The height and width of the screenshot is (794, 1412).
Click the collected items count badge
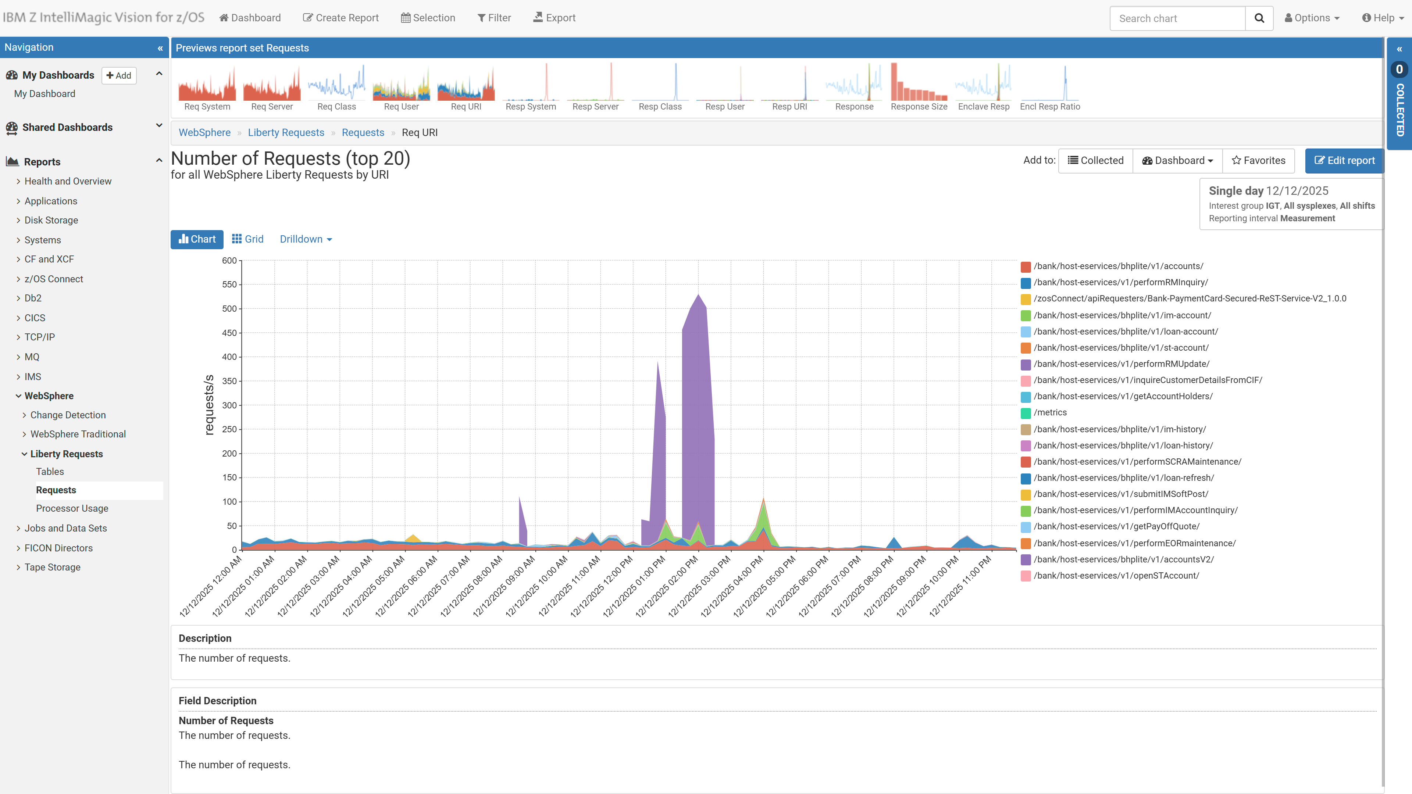[1399, 69]
